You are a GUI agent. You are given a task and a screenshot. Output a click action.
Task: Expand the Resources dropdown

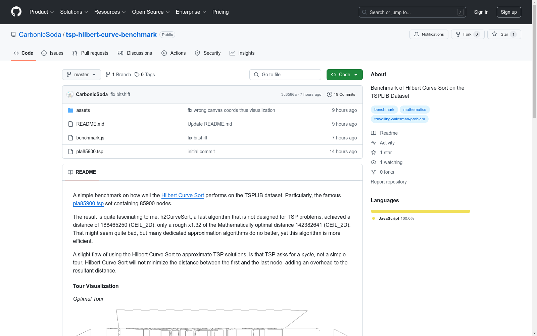point(110,12)
